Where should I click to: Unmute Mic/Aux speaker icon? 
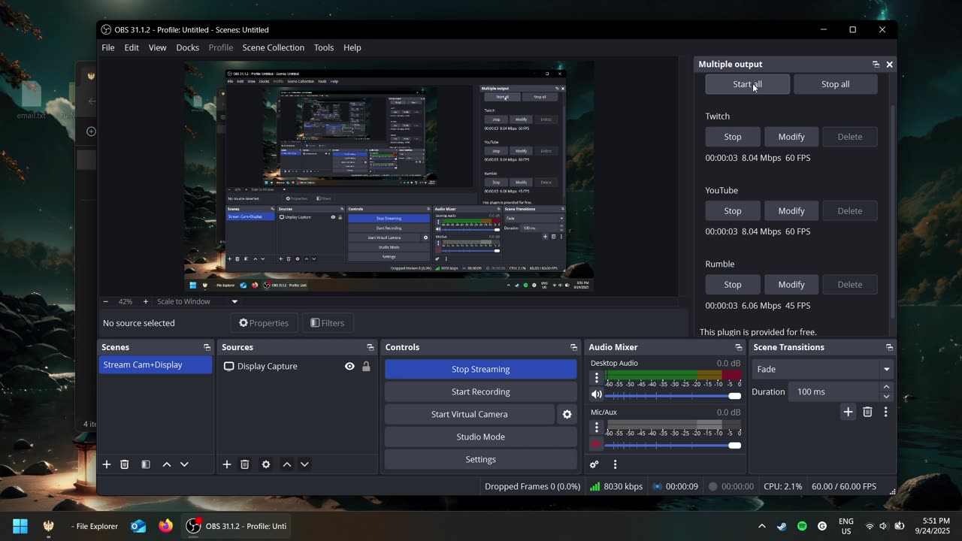point(597,444)
